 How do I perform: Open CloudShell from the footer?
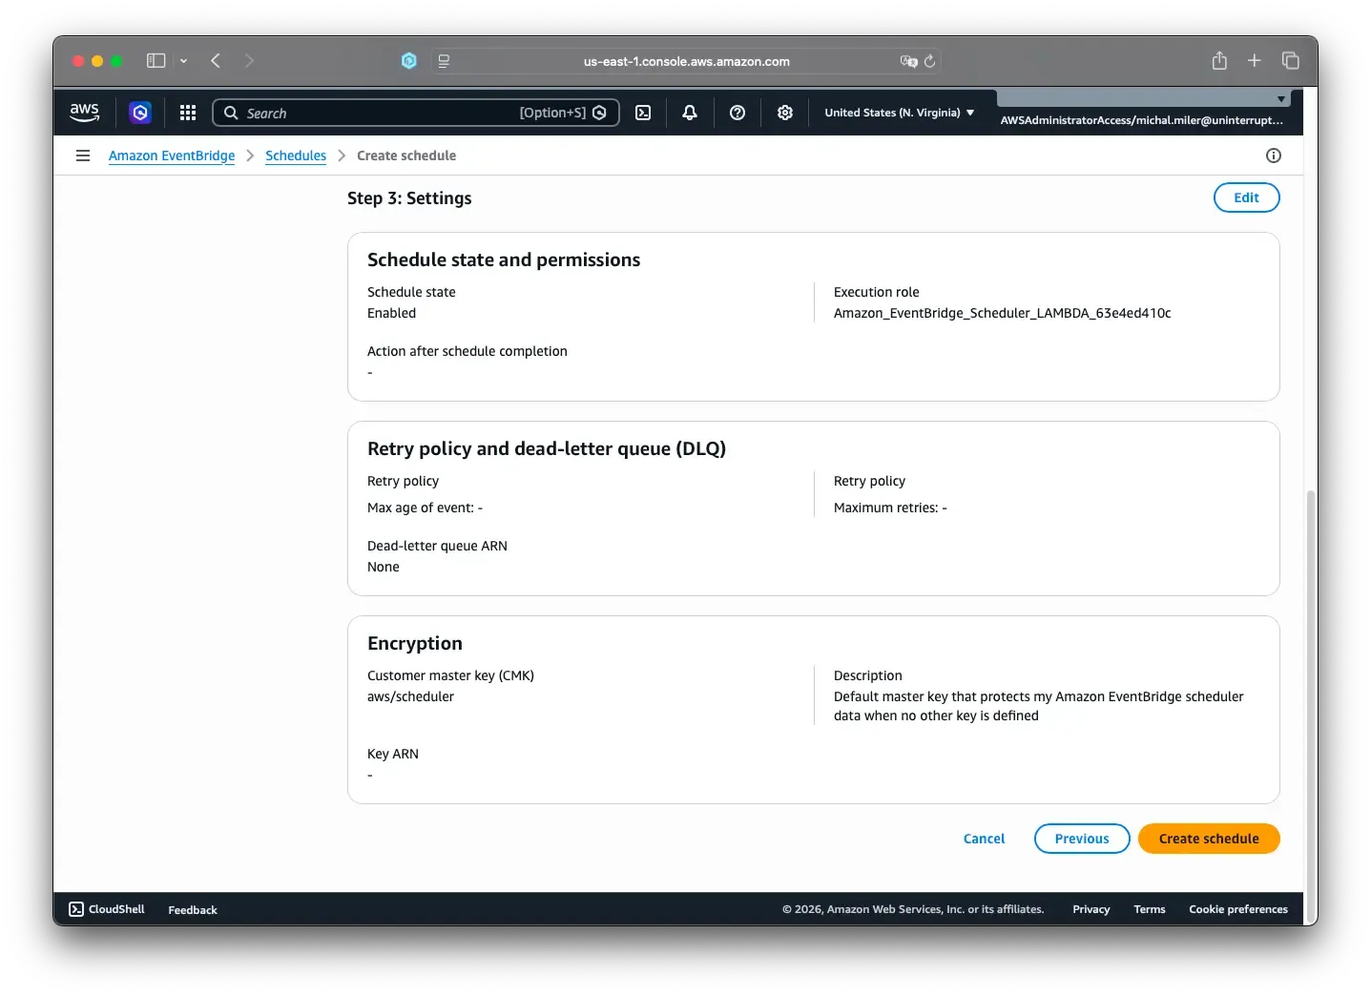(107, 909)
